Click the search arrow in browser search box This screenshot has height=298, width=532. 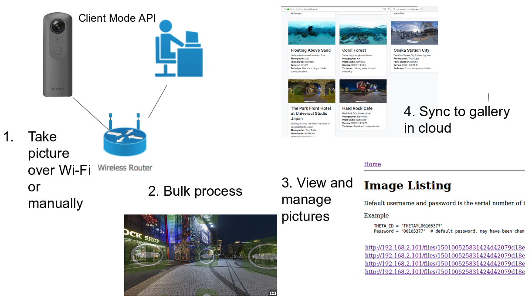click(420, 9)
